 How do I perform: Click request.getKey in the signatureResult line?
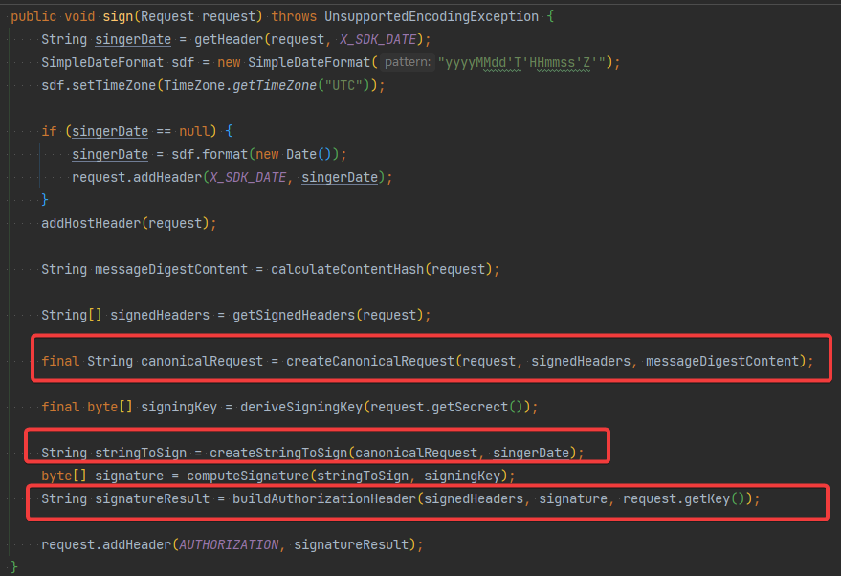676,498
